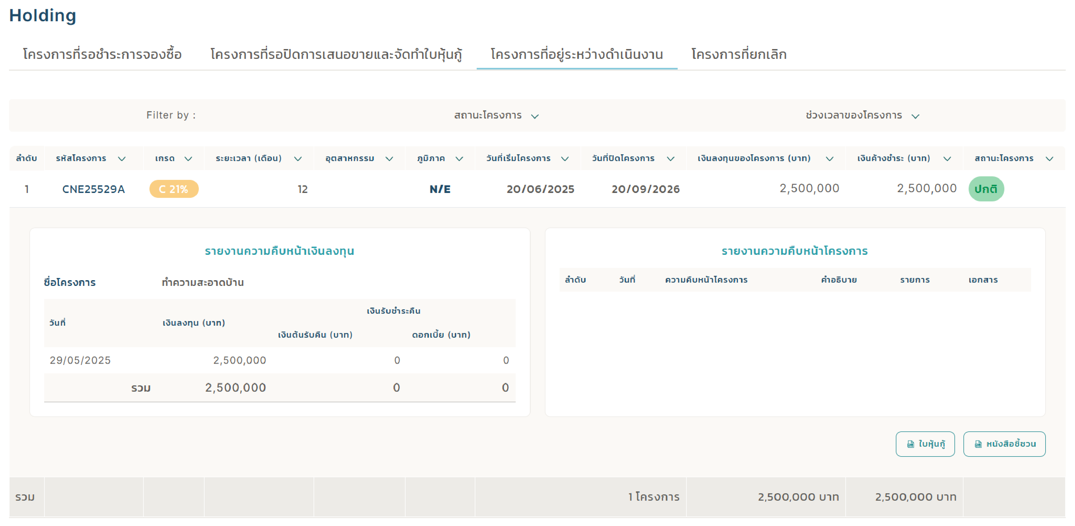
Task: Click the เงินต้นรับคืน (บาท) column header
Action: [315, 335]
